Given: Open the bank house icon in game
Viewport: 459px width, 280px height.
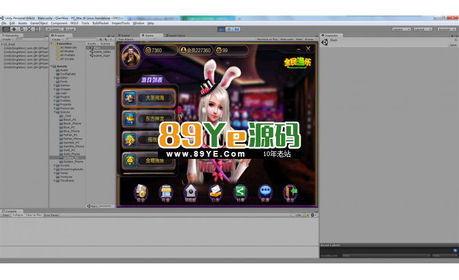Looking at the screenshot, I should (190, 193).
